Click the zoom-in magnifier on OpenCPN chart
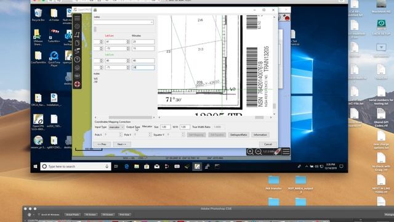The width and height of the screenshot is (394, 222). coord(250,151)
